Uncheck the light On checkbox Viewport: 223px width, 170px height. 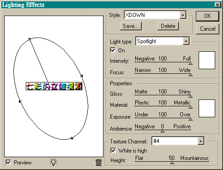[113, 50]
